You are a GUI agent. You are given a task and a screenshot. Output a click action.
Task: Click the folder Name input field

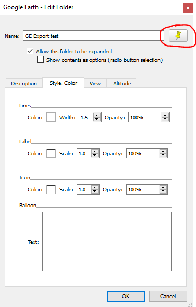(x=93, y=36)
